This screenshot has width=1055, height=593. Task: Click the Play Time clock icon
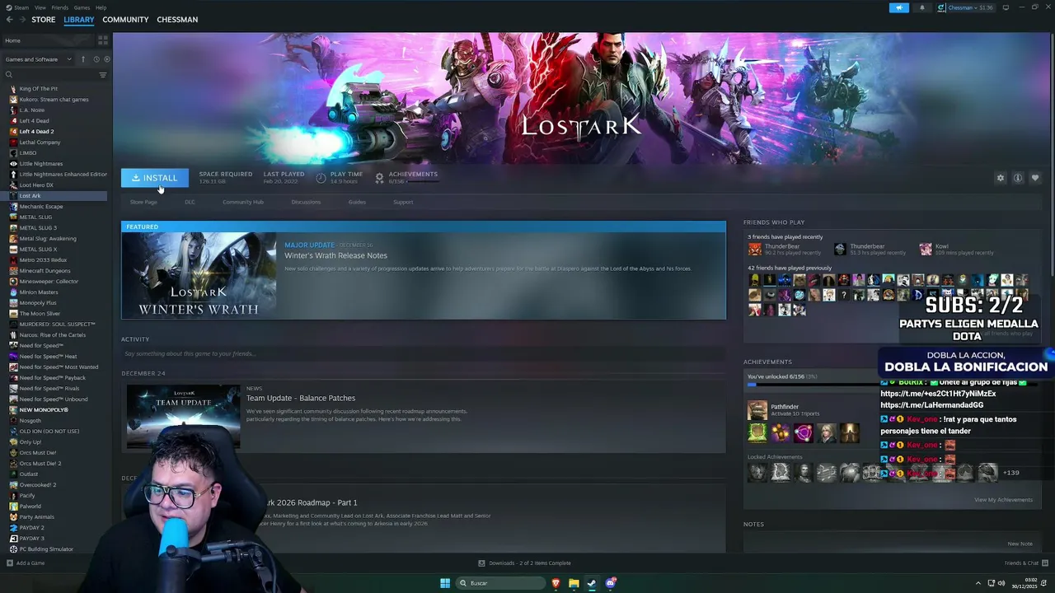321,178
